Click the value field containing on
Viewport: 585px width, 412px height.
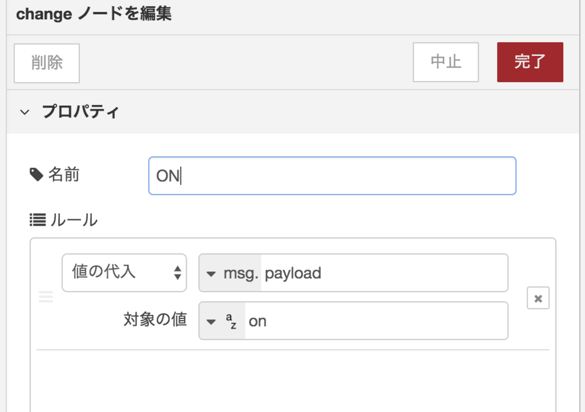click(x=376, y=321)
